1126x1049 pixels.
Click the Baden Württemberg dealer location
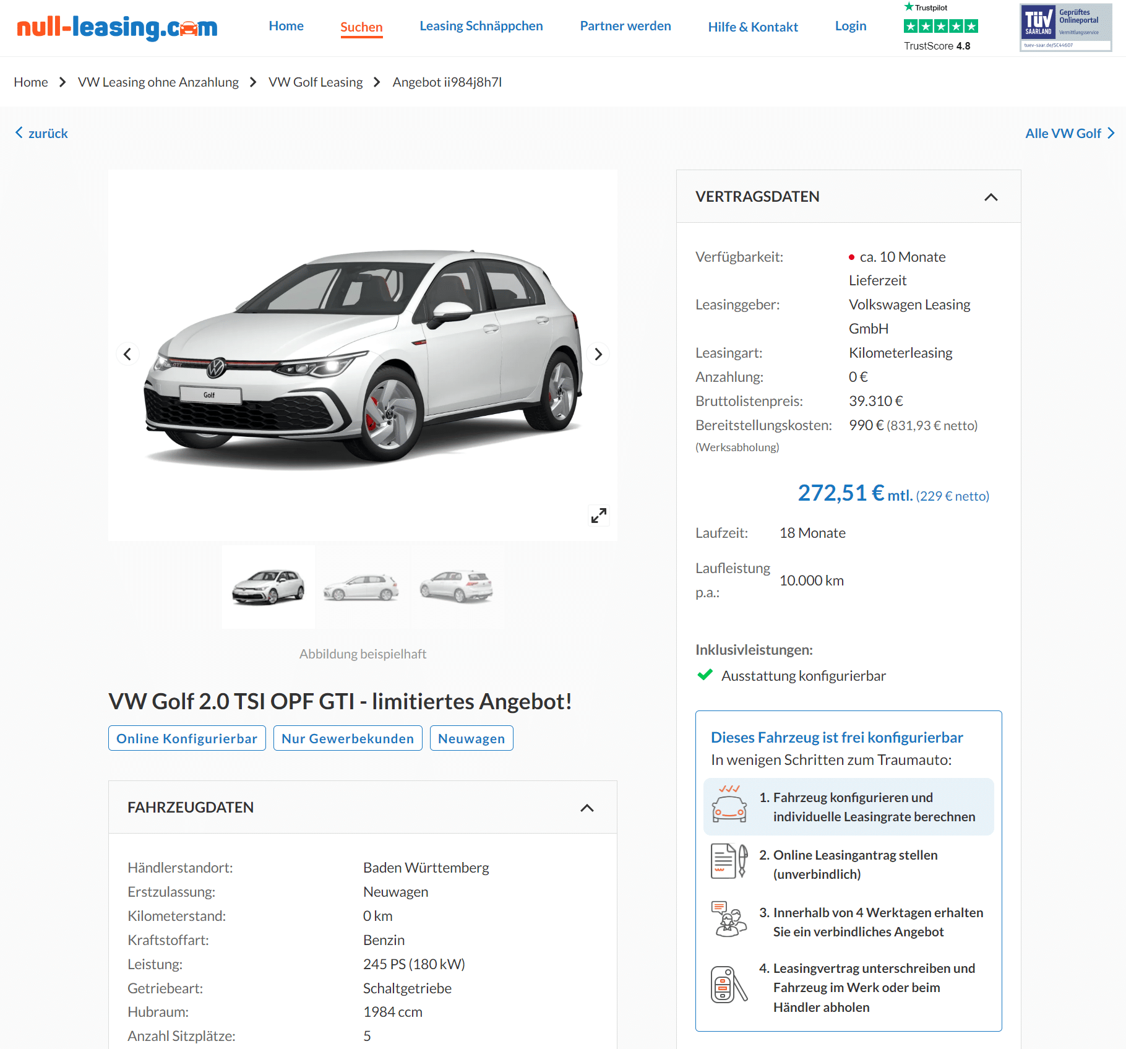click(426, 868)
